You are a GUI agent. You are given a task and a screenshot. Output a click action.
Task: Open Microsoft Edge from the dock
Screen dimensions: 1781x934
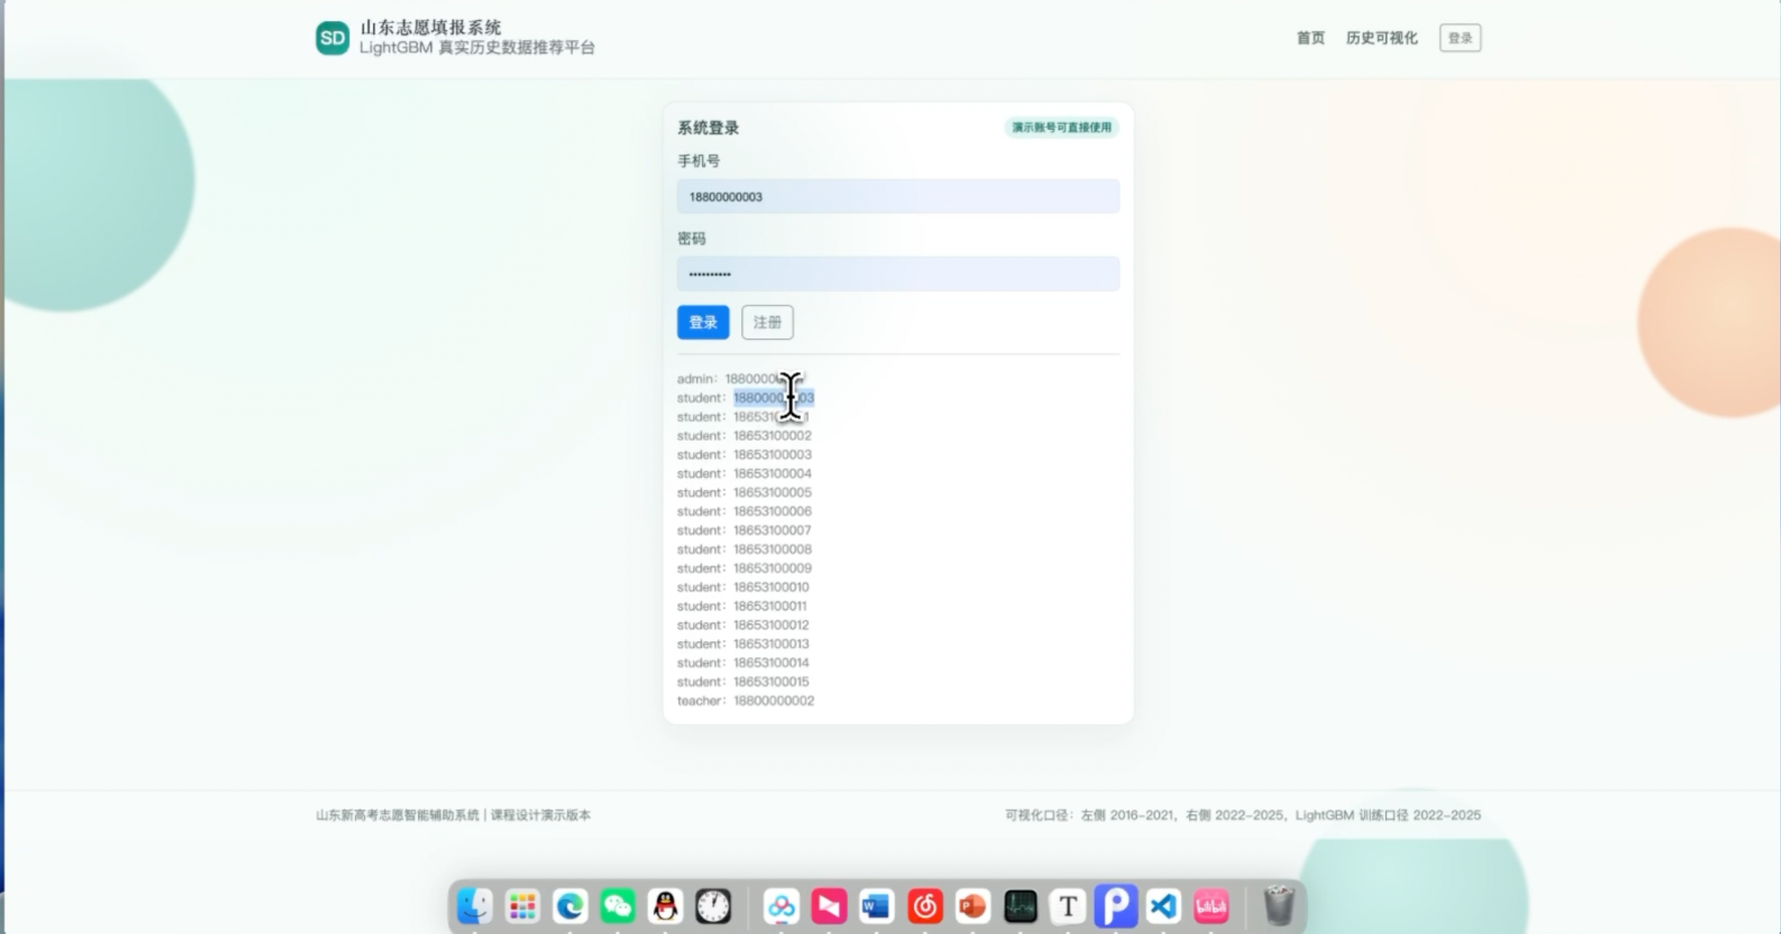tap(569, 906)
